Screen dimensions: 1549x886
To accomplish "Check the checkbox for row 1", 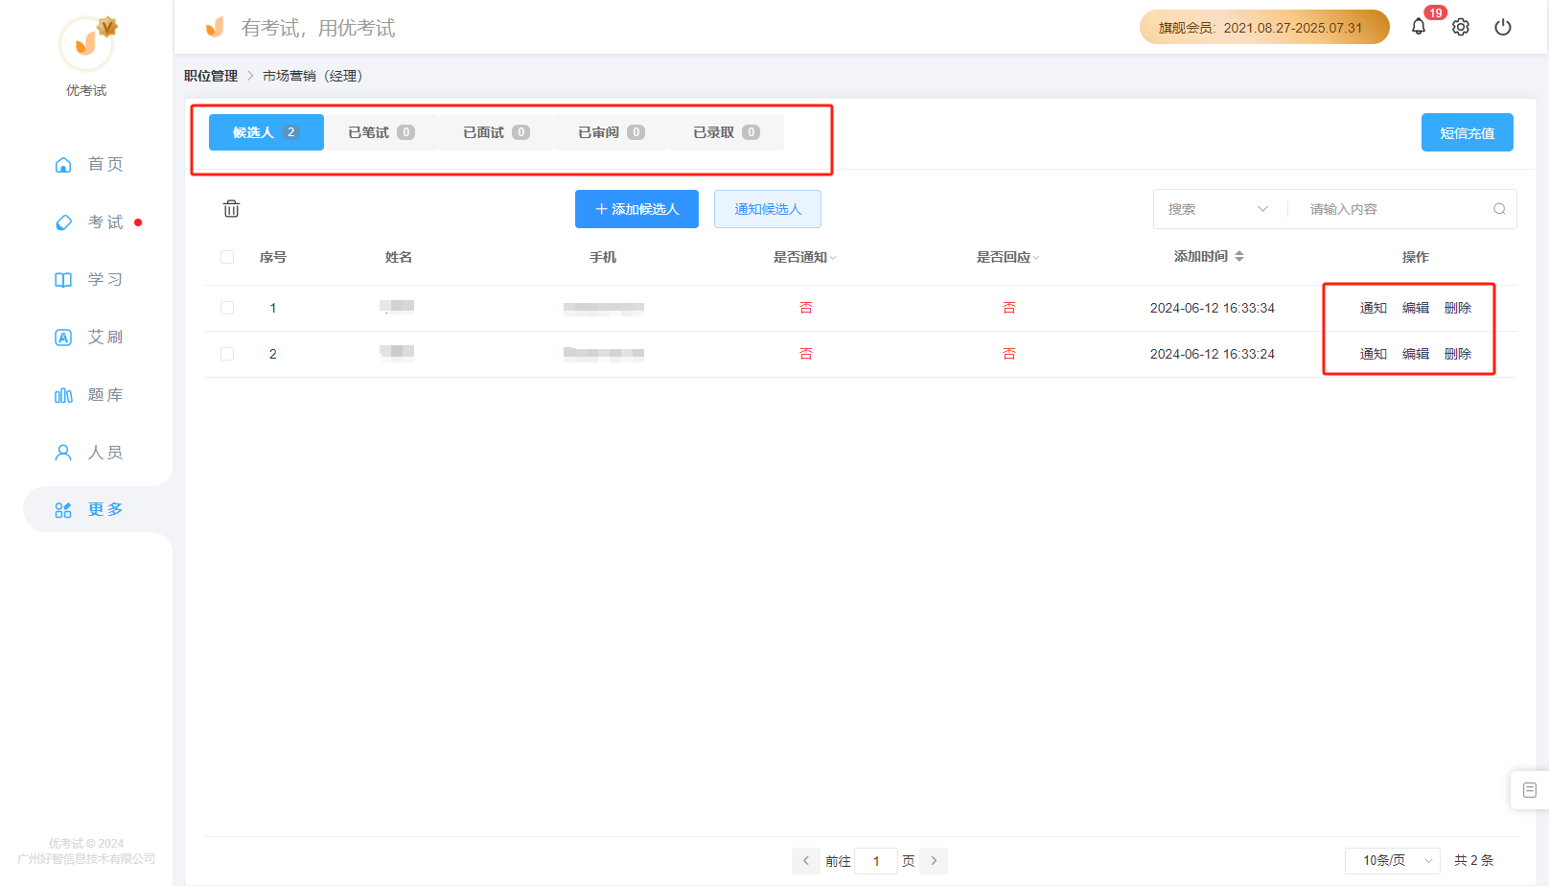I will [227, 308].
